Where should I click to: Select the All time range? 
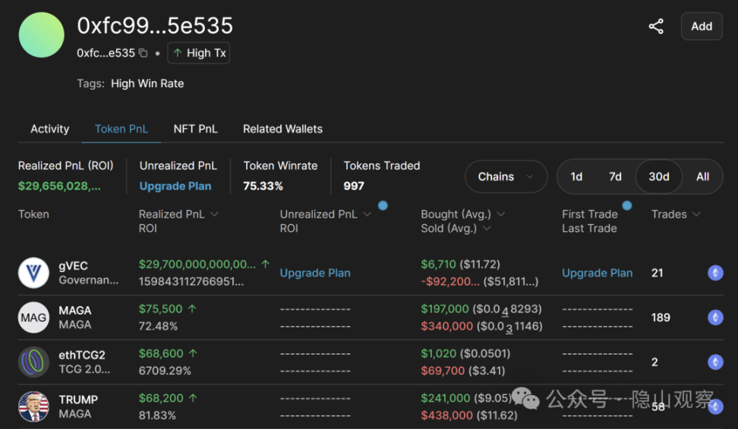point(703,177)
